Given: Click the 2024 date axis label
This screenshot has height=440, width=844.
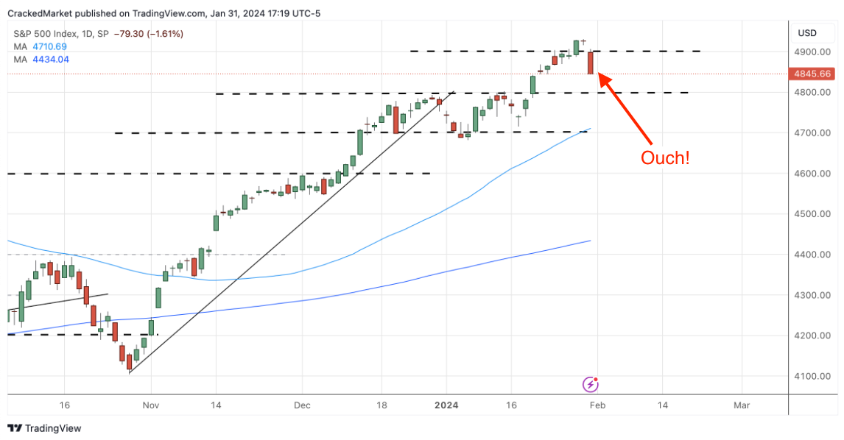Looking at the screenshot, I should 446,405.
